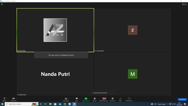
Task: Open File Explorer from the taskbar
Action: pyautogui.click(x=50, y=104)
